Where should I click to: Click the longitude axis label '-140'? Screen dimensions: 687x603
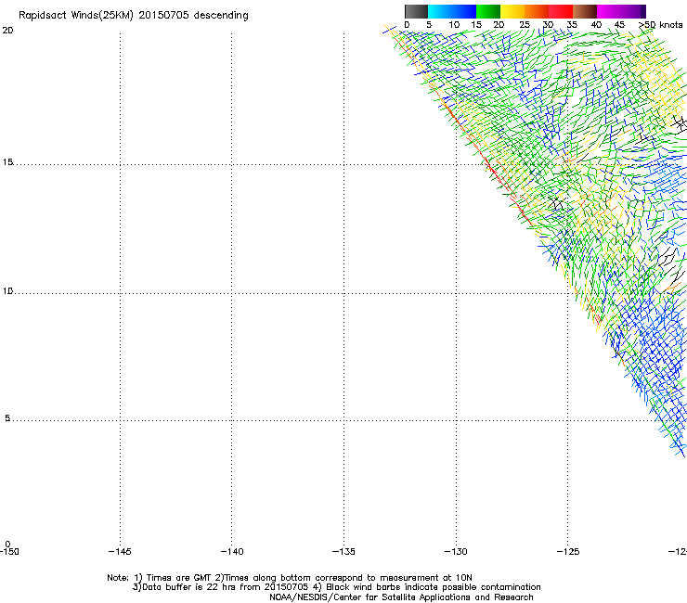[x=232, y=551]
